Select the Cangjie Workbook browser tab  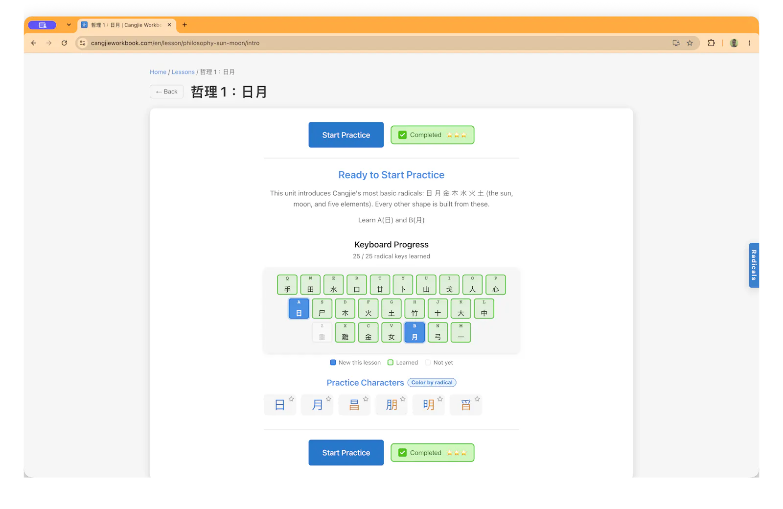(126, 25)
